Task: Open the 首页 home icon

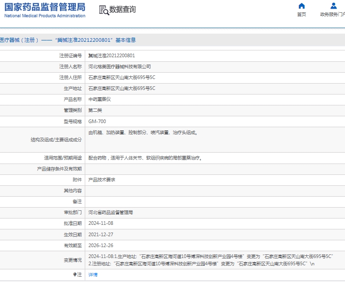Action: coord(301,6)
